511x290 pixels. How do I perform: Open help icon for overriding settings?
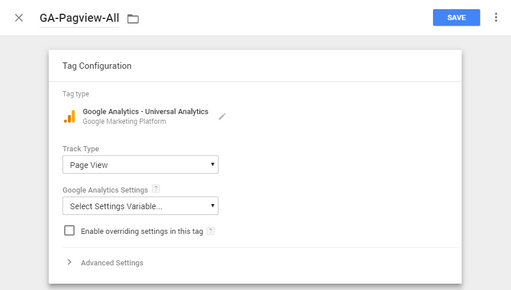click(210, 231)
